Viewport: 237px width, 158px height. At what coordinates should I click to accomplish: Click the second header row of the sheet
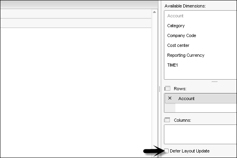pyautogui.click(x=75, y=23)
